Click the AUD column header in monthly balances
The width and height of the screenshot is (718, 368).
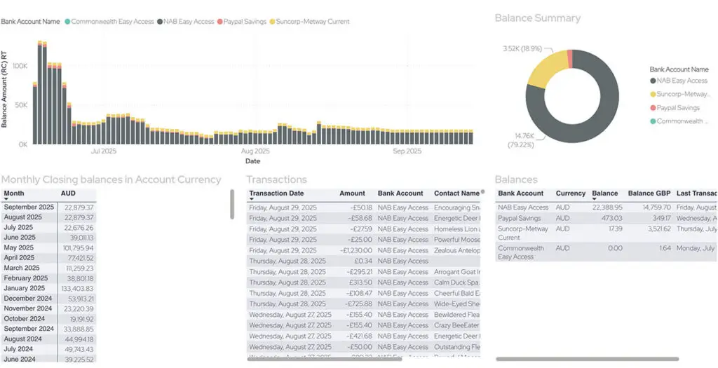(68, 193)
